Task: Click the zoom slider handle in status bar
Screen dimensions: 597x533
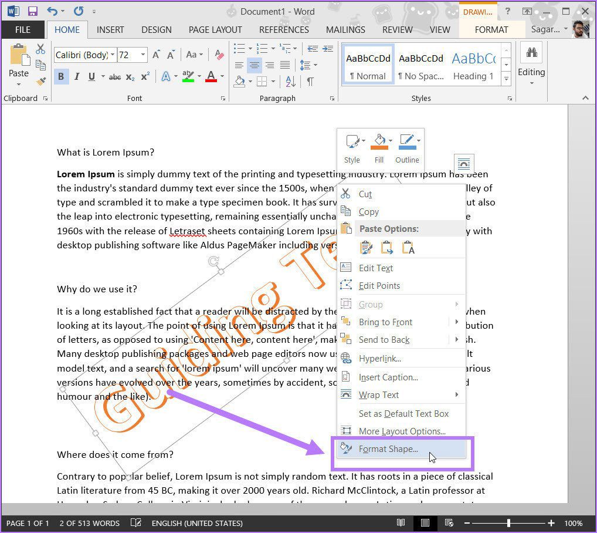Action: click(508, 523)
